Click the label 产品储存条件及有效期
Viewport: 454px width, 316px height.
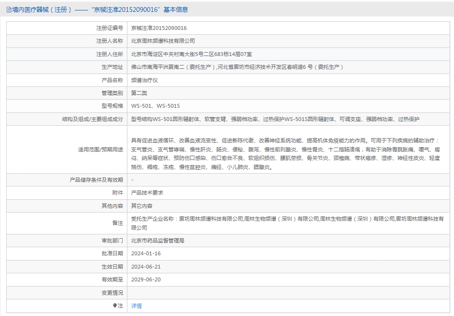[x=96, y=180]
